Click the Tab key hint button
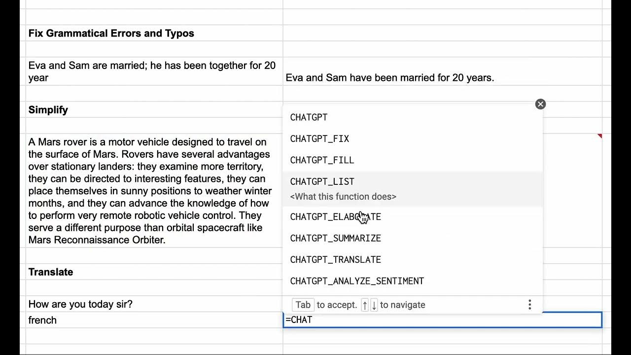 (303, 305)
